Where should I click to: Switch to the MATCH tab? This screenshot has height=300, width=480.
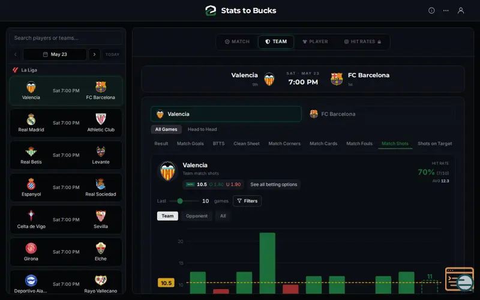pos(237,41)
